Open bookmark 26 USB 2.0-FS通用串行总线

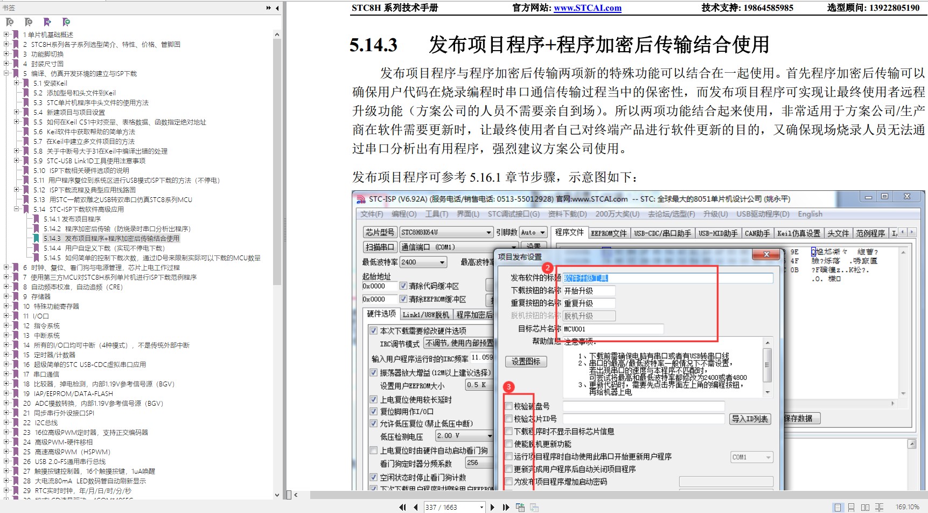click(x=64, y=461)
